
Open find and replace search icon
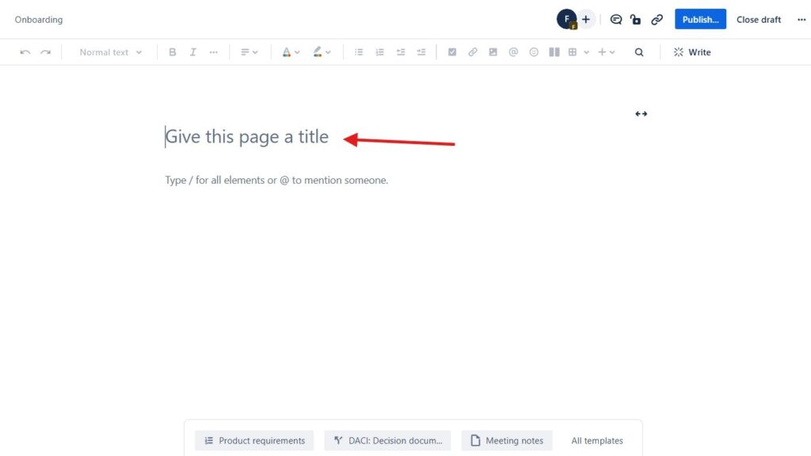[x=639, y=52]
